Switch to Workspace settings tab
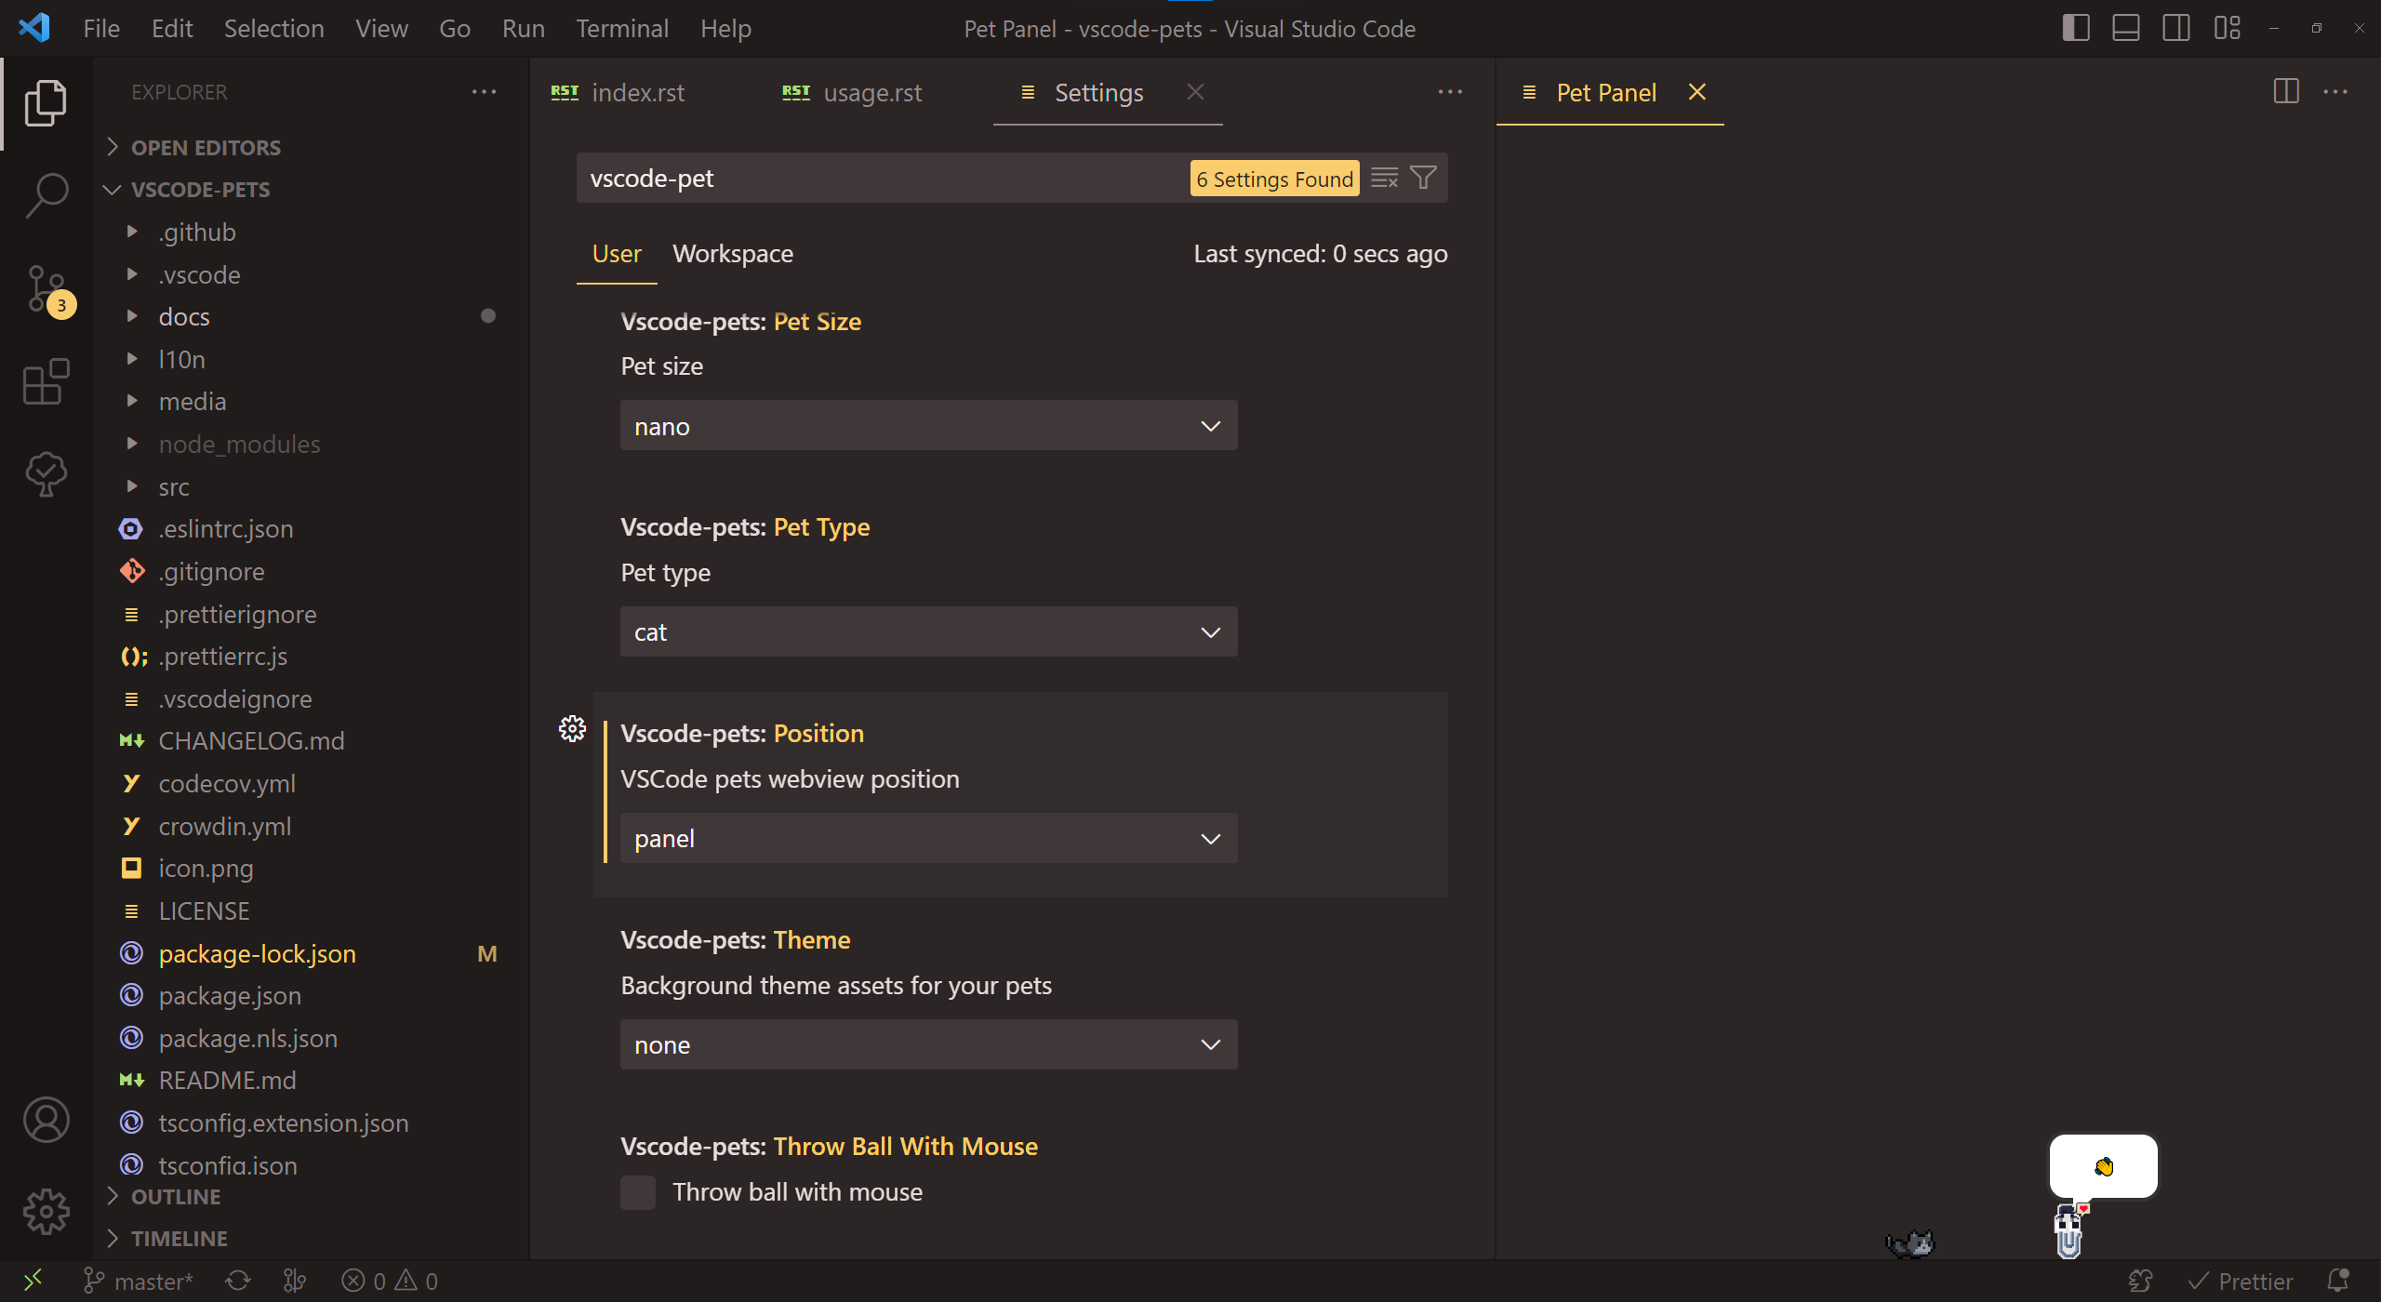 [x=733, y=253]
